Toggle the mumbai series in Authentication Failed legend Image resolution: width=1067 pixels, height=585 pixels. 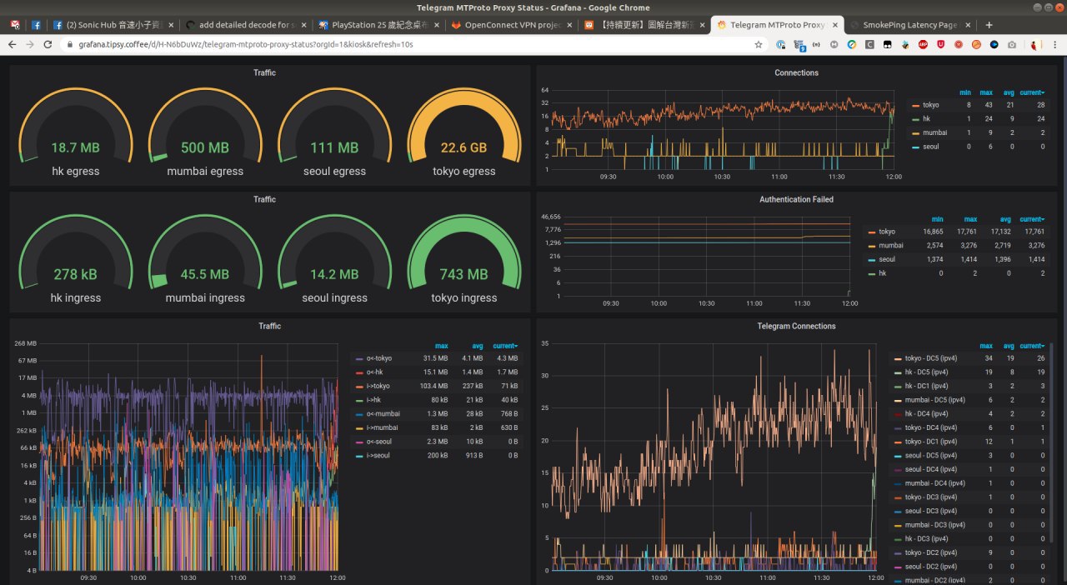pos(891,246)
